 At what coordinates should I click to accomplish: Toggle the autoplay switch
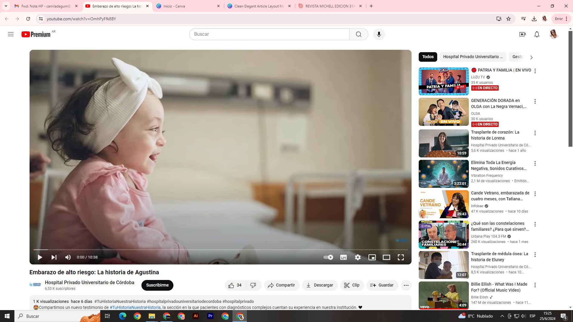328,257
